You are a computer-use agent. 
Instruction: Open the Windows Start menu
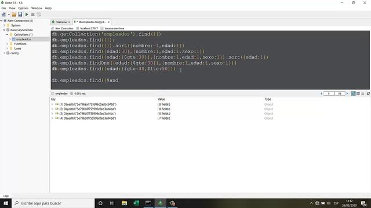(x=6, y=203)
